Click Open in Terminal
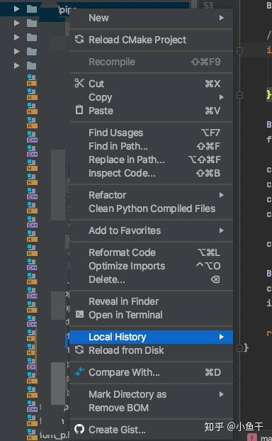This screenshot has height=441, width=272. click(151, 315)
